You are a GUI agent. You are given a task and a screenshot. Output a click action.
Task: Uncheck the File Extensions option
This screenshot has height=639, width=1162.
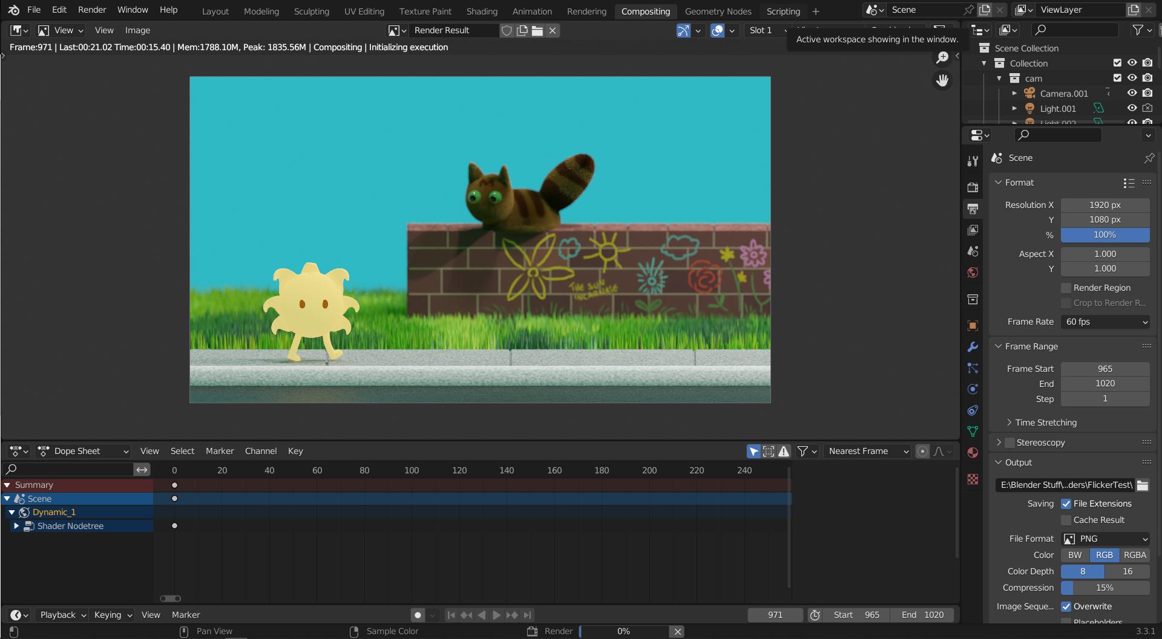(1067, 504)
